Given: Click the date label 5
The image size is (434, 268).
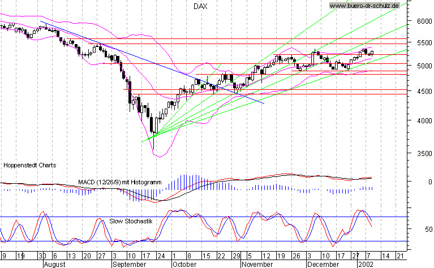Looking at the screenshot, I should point(250,256).
